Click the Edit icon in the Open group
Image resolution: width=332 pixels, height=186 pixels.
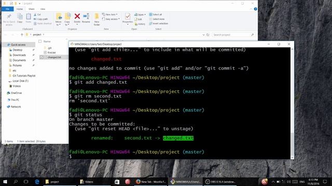coord(136,19)
